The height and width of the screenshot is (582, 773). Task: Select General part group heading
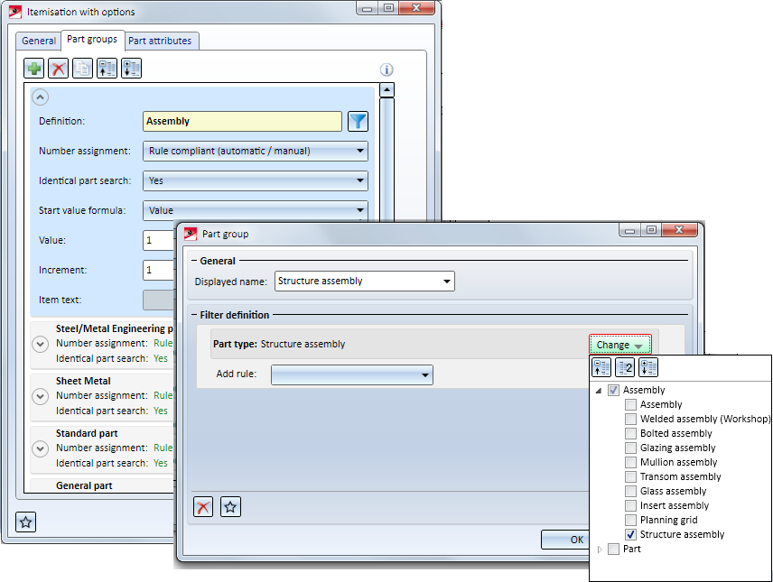(84, 485)
